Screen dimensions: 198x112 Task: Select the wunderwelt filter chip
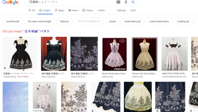click(x=12, y=22)
